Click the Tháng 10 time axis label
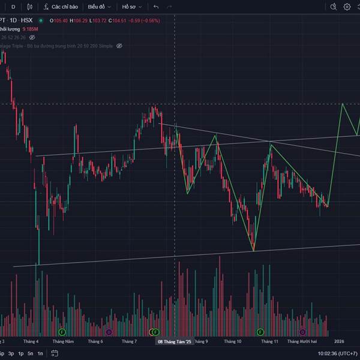Screen dimensions: 360x360 click(x=233, y=341)
